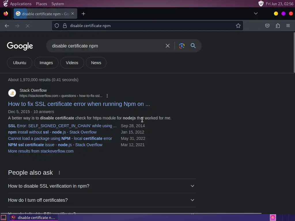The image size is (295, 221).
Task: Switch to News results
Action: pyautogui.click(x=96, y=63)
